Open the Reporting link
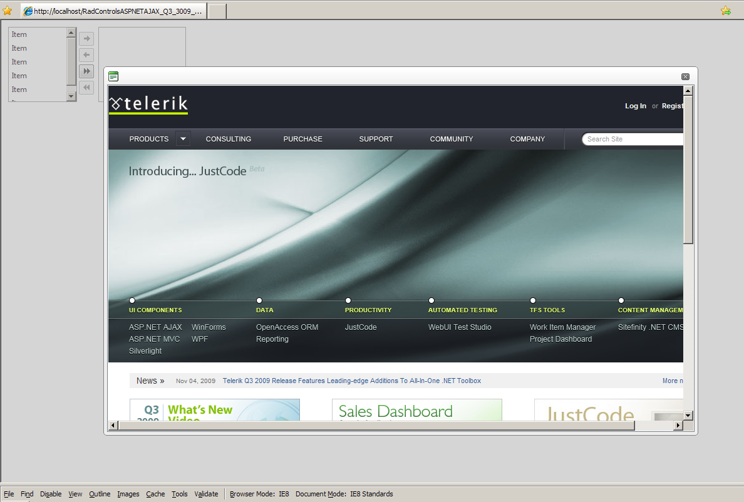 [x=272, y=339]
